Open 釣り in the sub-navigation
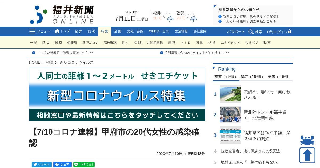The image size is (320, 168). coord(126,43)
